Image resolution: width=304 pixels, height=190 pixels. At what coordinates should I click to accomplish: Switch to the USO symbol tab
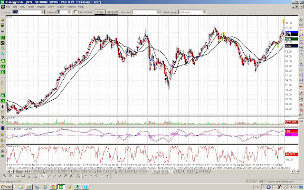coord(121,171)
